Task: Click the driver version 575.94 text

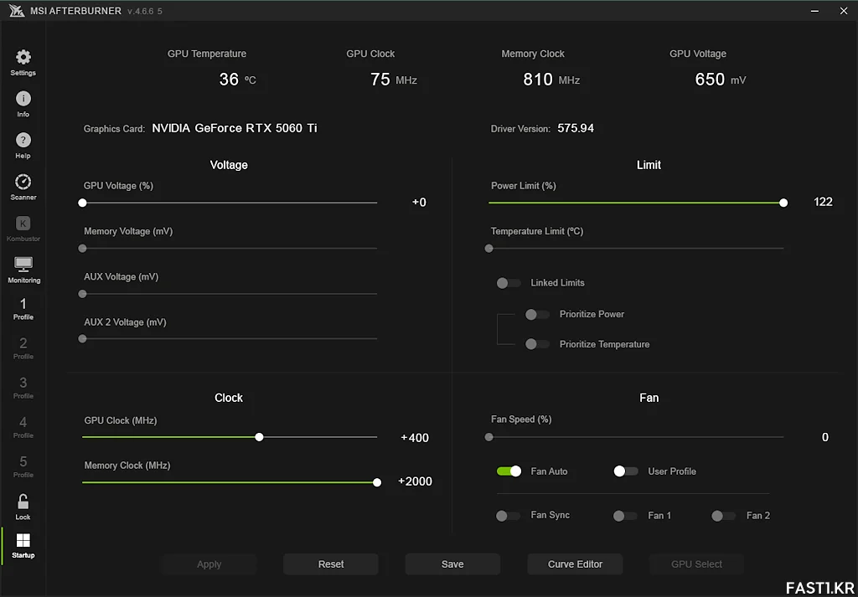Action: pos(576,128)
